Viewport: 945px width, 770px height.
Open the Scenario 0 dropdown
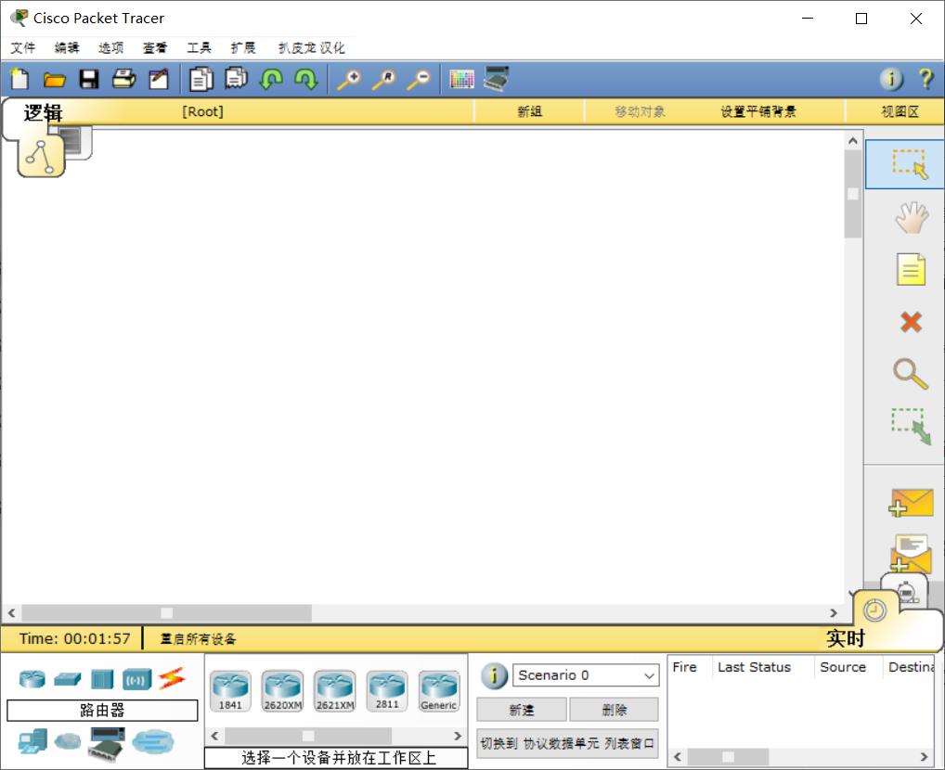point(585,674)
